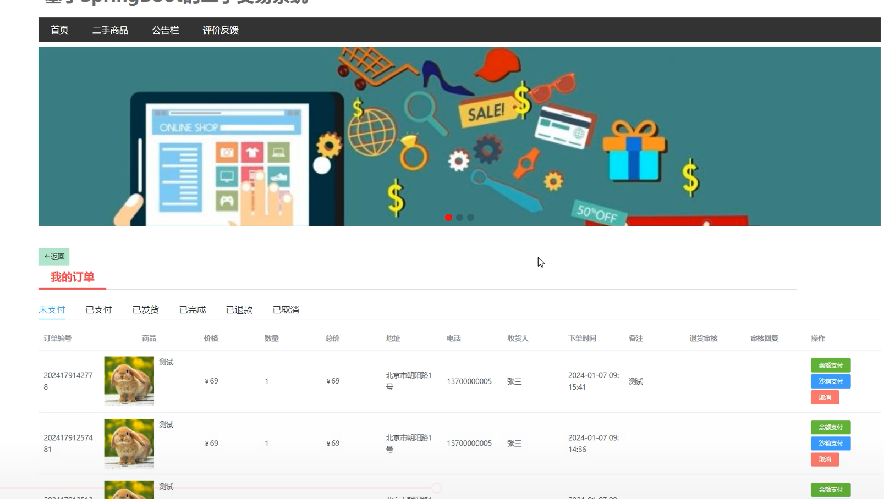Click the 我的订单 heading
Viewport: 884px width, 499px height.
[x=72, y=277]
